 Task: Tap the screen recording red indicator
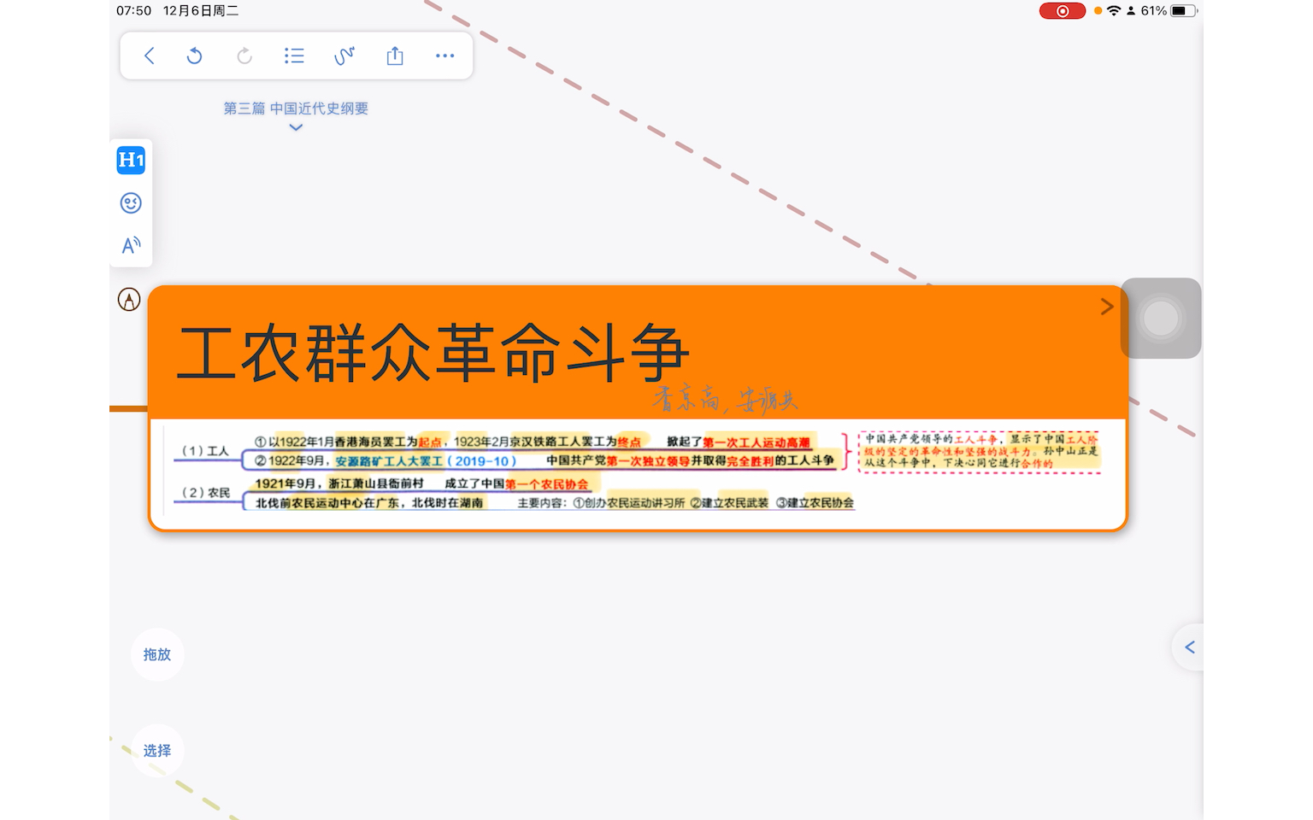tap(1063, 11)
